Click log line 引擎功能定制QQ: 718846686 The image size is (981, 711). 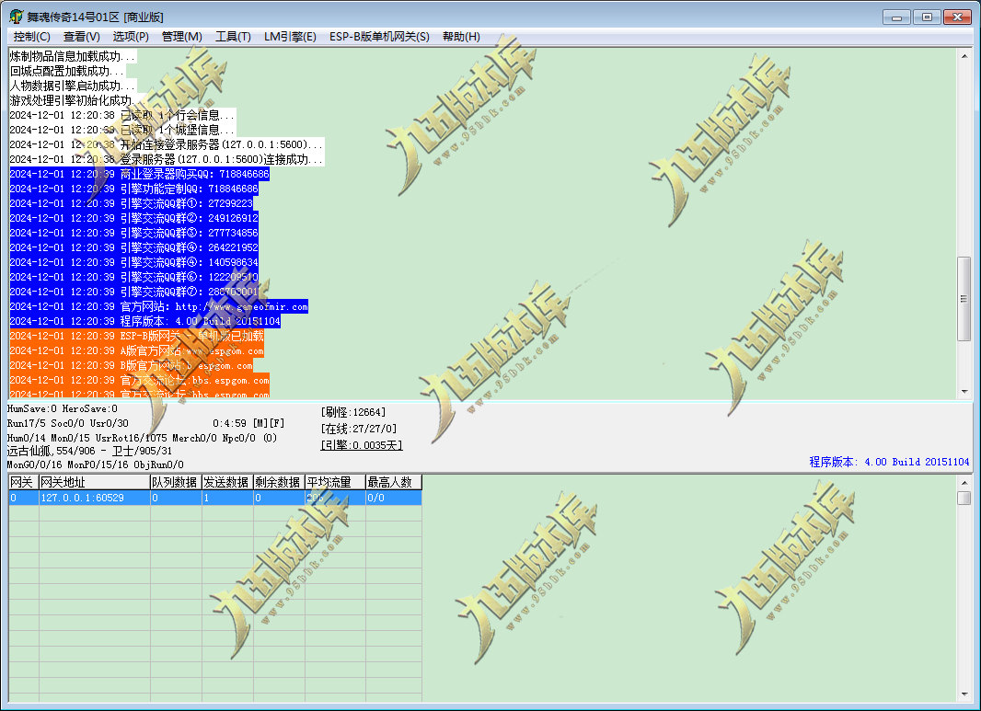tap(133, 189)
